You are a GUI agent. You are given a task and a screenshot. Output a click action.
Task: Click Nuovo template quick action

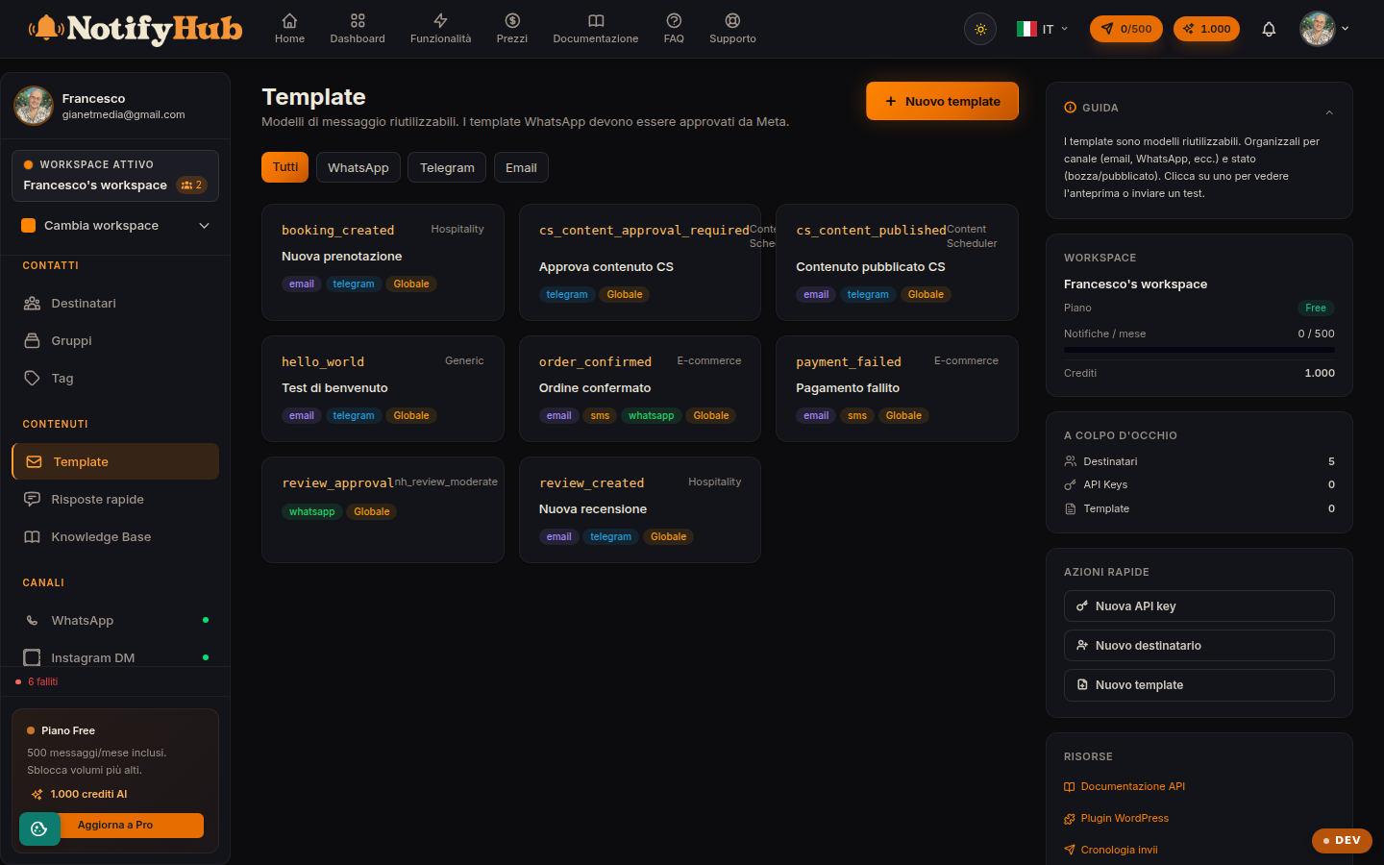coord(1199,685)
